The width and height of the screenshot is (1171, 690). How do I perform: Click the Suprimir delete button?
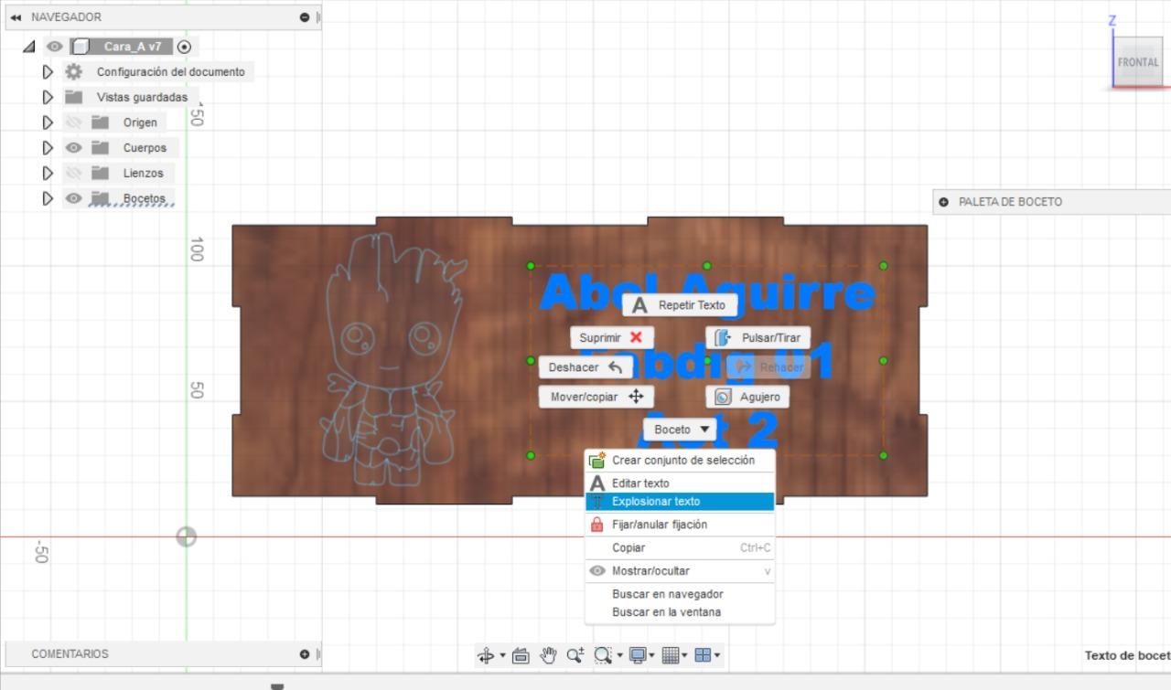[612, 337]
